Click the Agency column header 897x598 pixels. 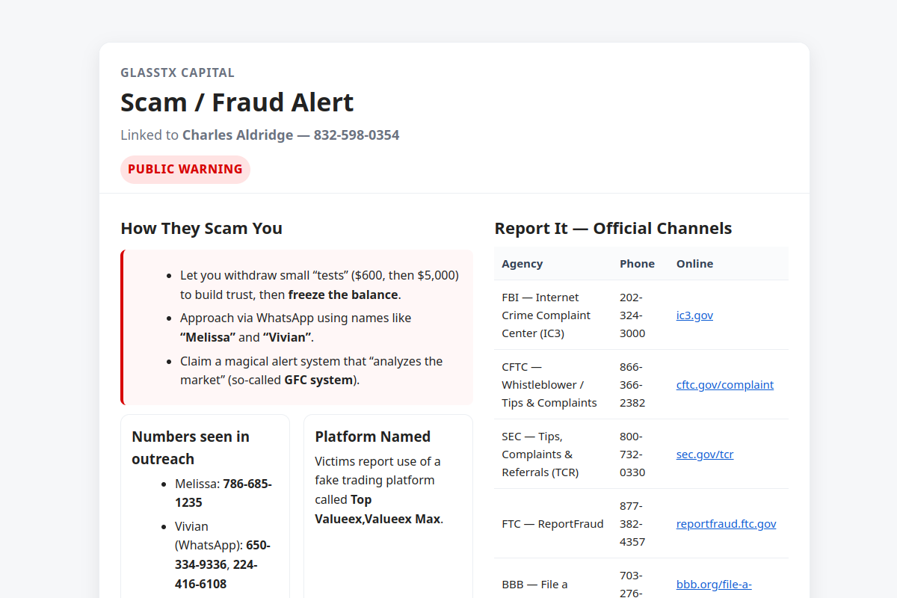click(522, 263)
